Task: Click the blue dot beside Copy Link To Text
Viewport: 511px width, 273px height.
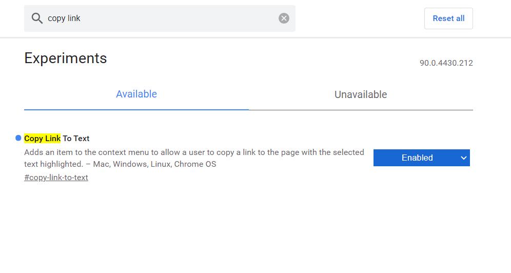Action: pyautogui.click(x=18, y=138)
